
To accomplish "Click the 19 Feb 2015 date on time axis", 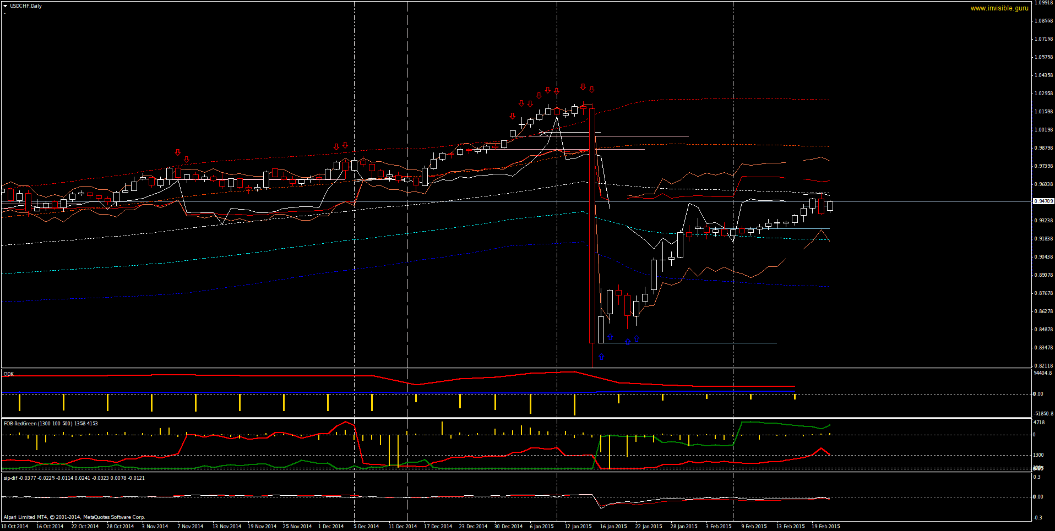I will (x=826, y=527).
